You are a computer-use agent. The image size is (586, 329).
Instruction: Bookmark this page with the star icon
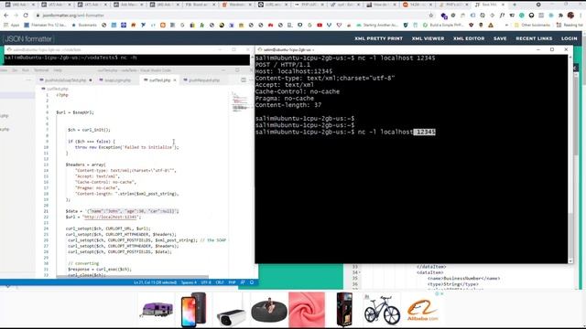(431, 16)
